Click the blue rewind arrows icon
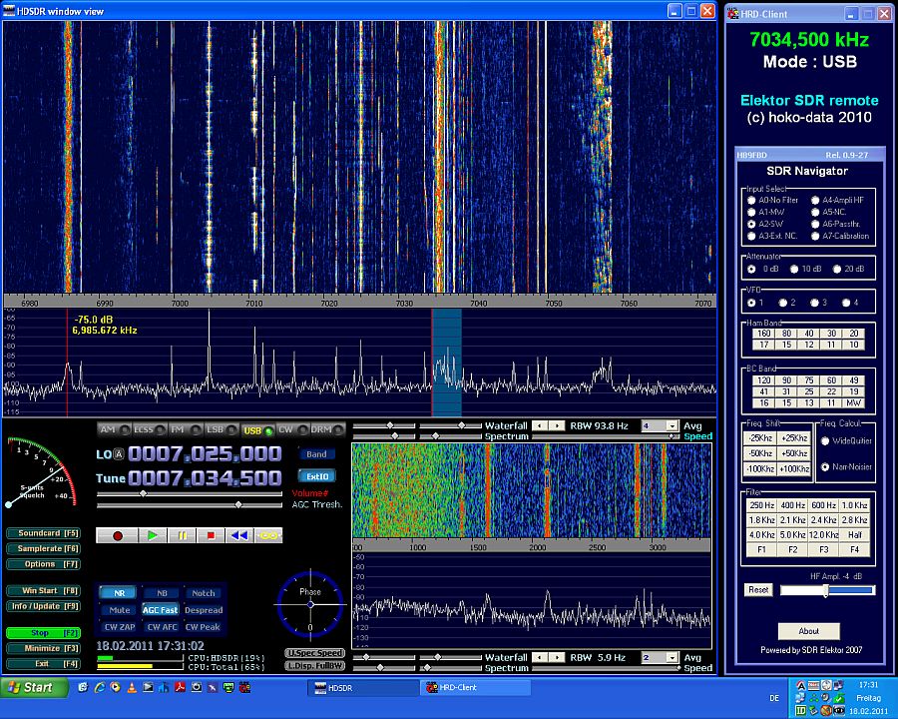Viewport: 898px width, 719px height. tap(239, 535)
